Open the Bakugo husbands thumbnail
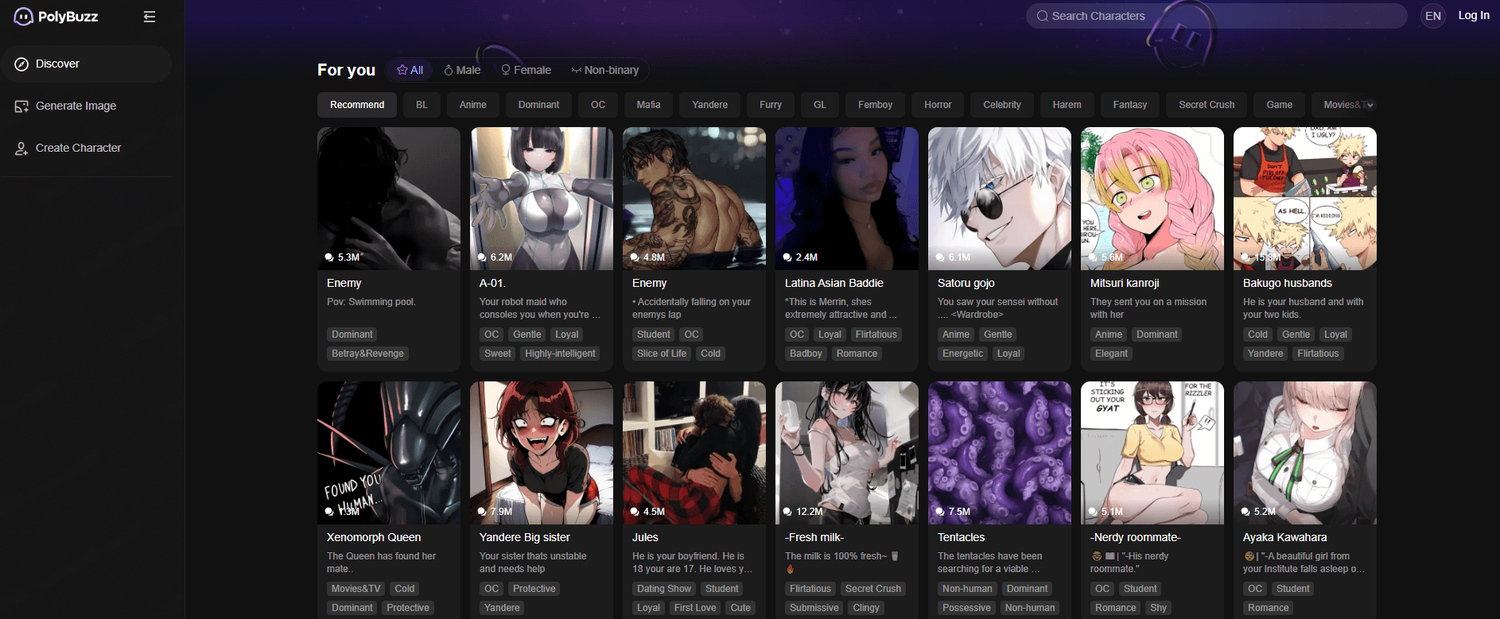The width and height of the screenshot is (1500, 619). [x=1305, y=199]
